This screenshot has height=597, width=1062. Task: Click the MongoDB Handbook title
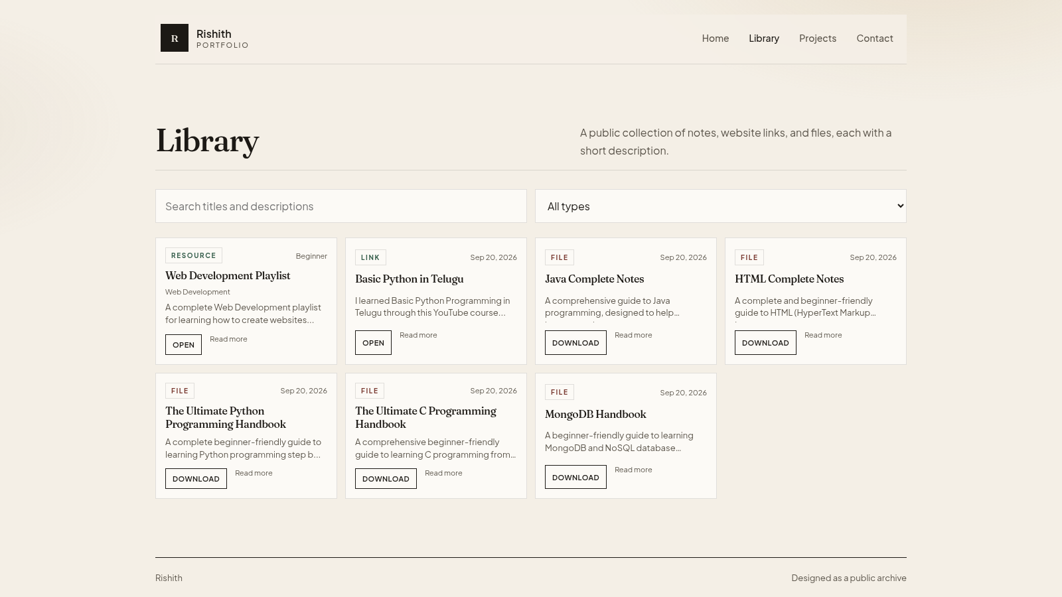coord(595,415)
